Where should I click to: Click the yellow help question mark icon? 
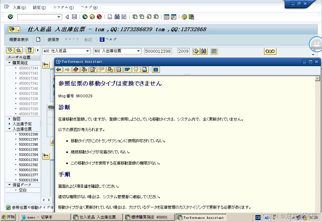184,17
